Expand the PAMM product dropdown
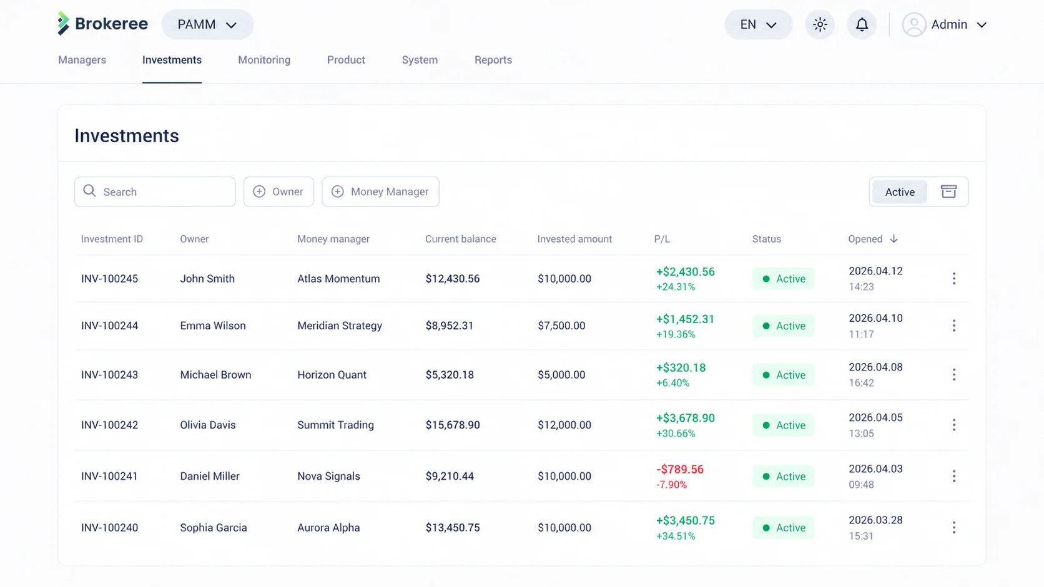 click(x=207, y=24)
